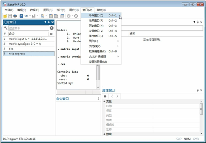Click the filter funnel in variables window

coord(194,22)
